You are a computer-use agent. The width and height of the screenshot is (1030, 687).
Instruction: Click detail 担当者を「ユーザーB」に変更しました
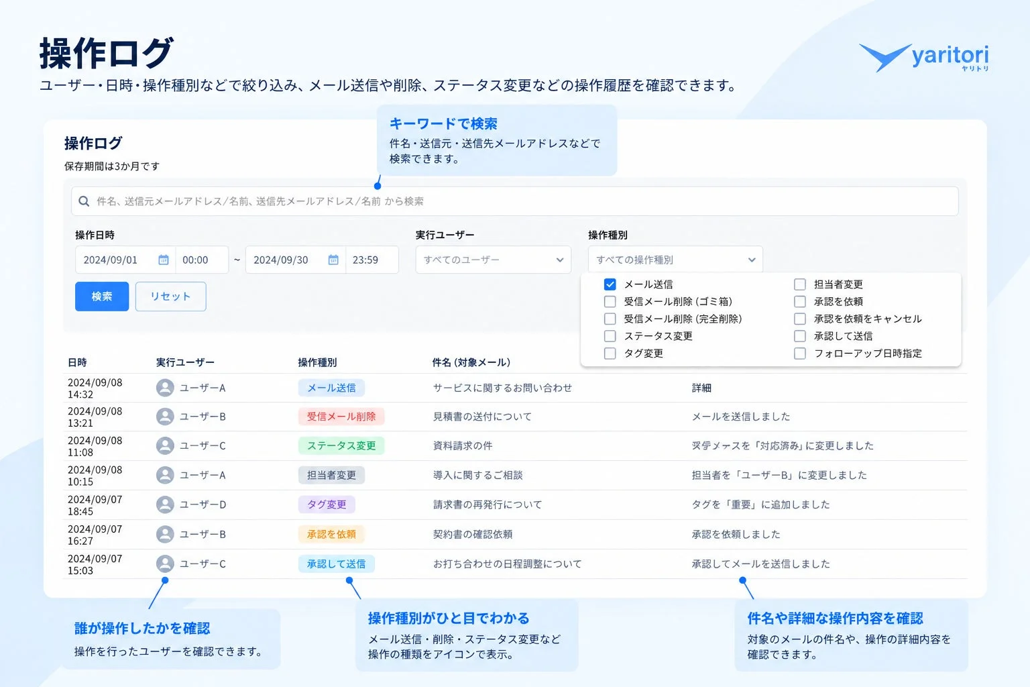tap(779, 475)
